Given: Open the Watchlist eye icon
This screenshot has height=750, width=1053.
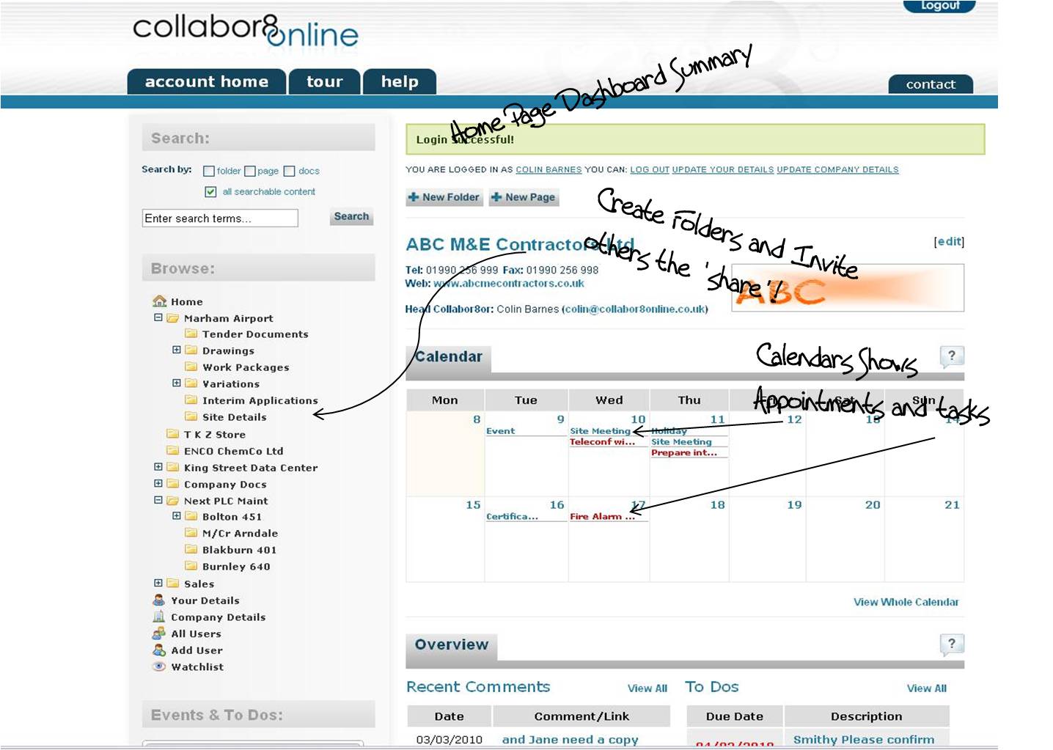Looking at the screenshot, I should 158,666.
